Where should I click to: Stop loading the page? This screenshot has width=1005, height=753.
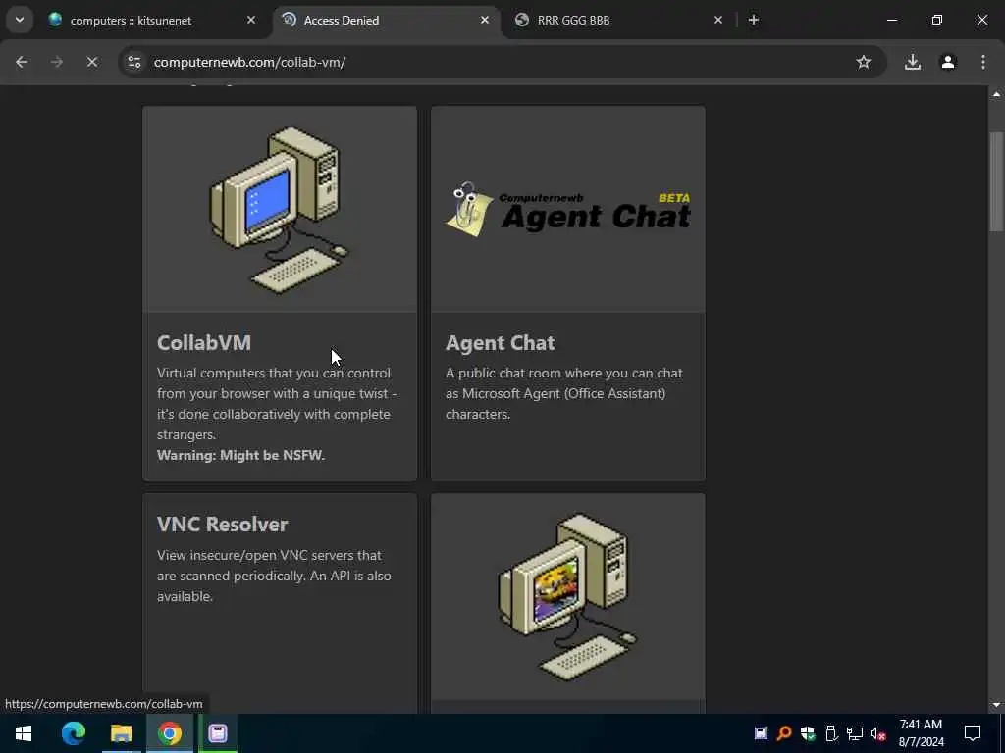92,62
